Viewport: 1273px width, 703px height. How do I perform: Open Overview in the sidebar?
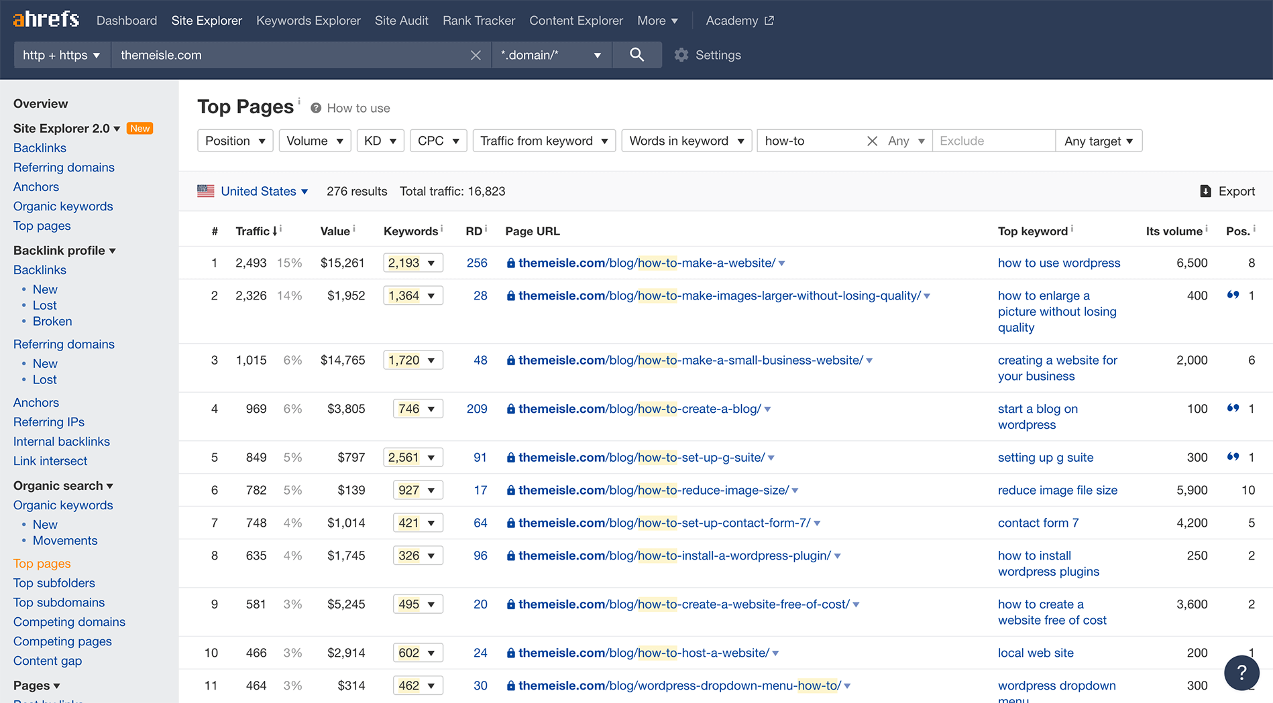(x=40, y=104)
